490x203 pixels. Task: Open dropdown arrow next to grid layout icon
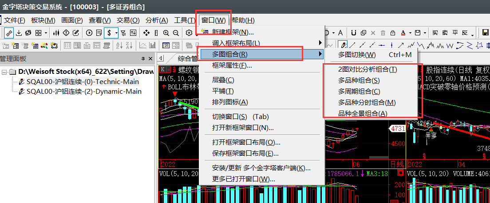[46, 33]
